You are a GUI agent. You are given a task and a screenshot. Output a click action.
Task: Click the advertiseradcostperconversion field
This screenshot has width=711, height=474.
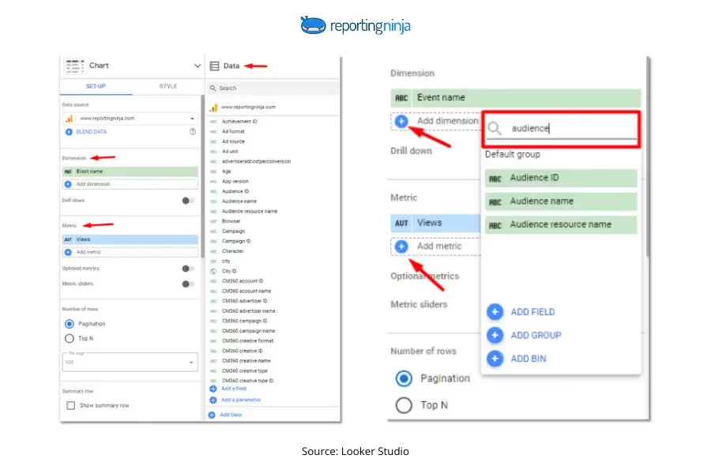coord(256,161)
